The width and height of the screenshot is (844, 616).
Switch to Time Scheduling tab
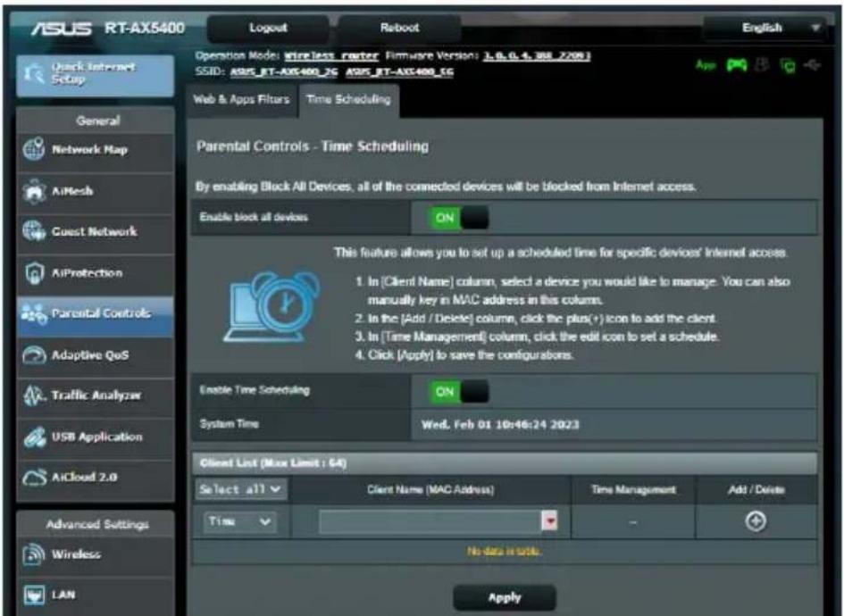[349, 99]
